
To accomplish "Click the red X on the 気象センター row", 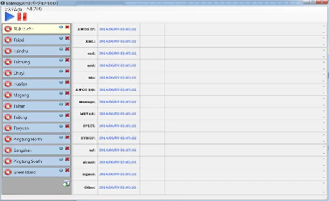I will (x=67, y=27).
